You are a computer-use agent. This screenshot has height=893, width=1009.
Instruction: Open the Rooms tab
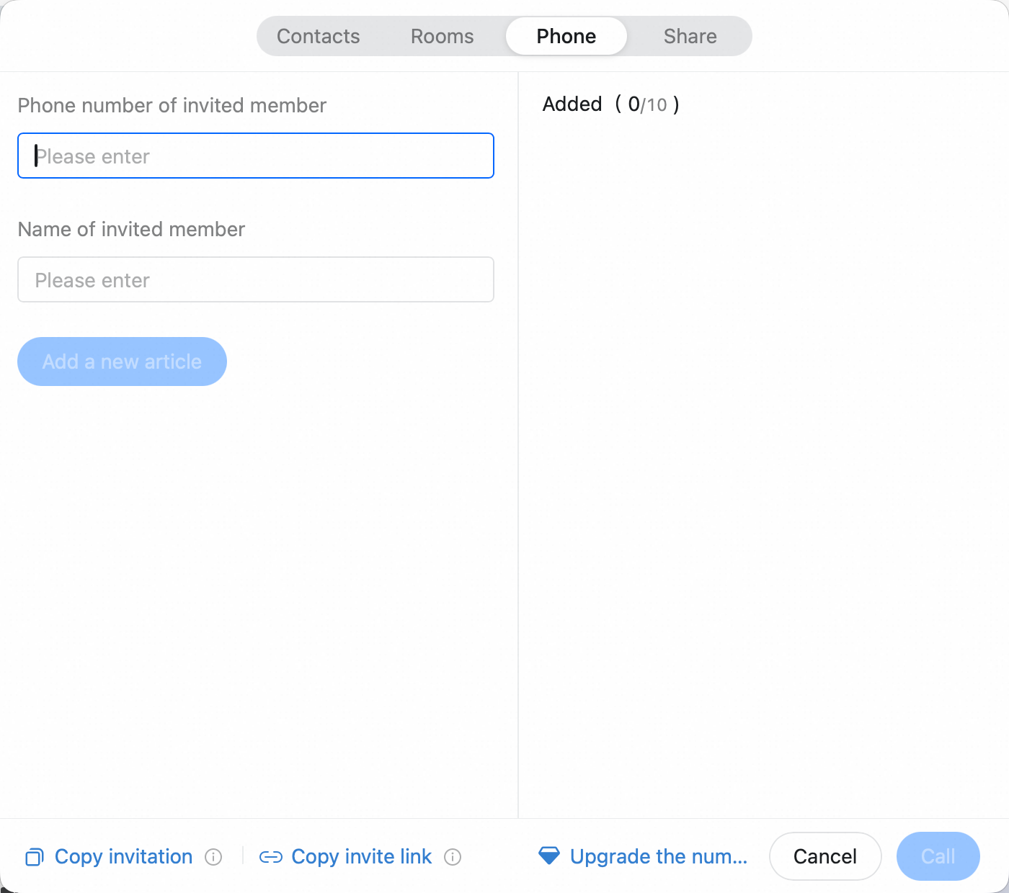442,36
